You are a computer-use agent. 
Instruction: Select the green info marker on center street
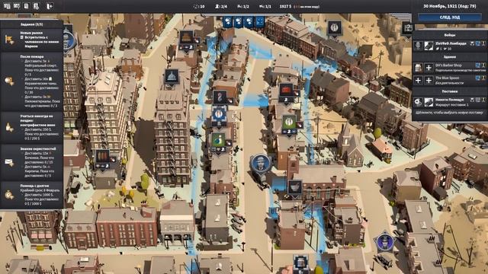pyautogui.click(x=219, y=140)
